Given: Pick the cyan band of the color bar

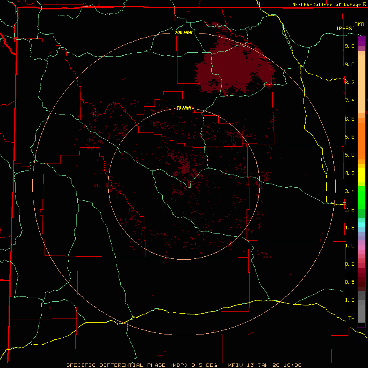Looking at the screenshot, I should click(x=361, y=225).
